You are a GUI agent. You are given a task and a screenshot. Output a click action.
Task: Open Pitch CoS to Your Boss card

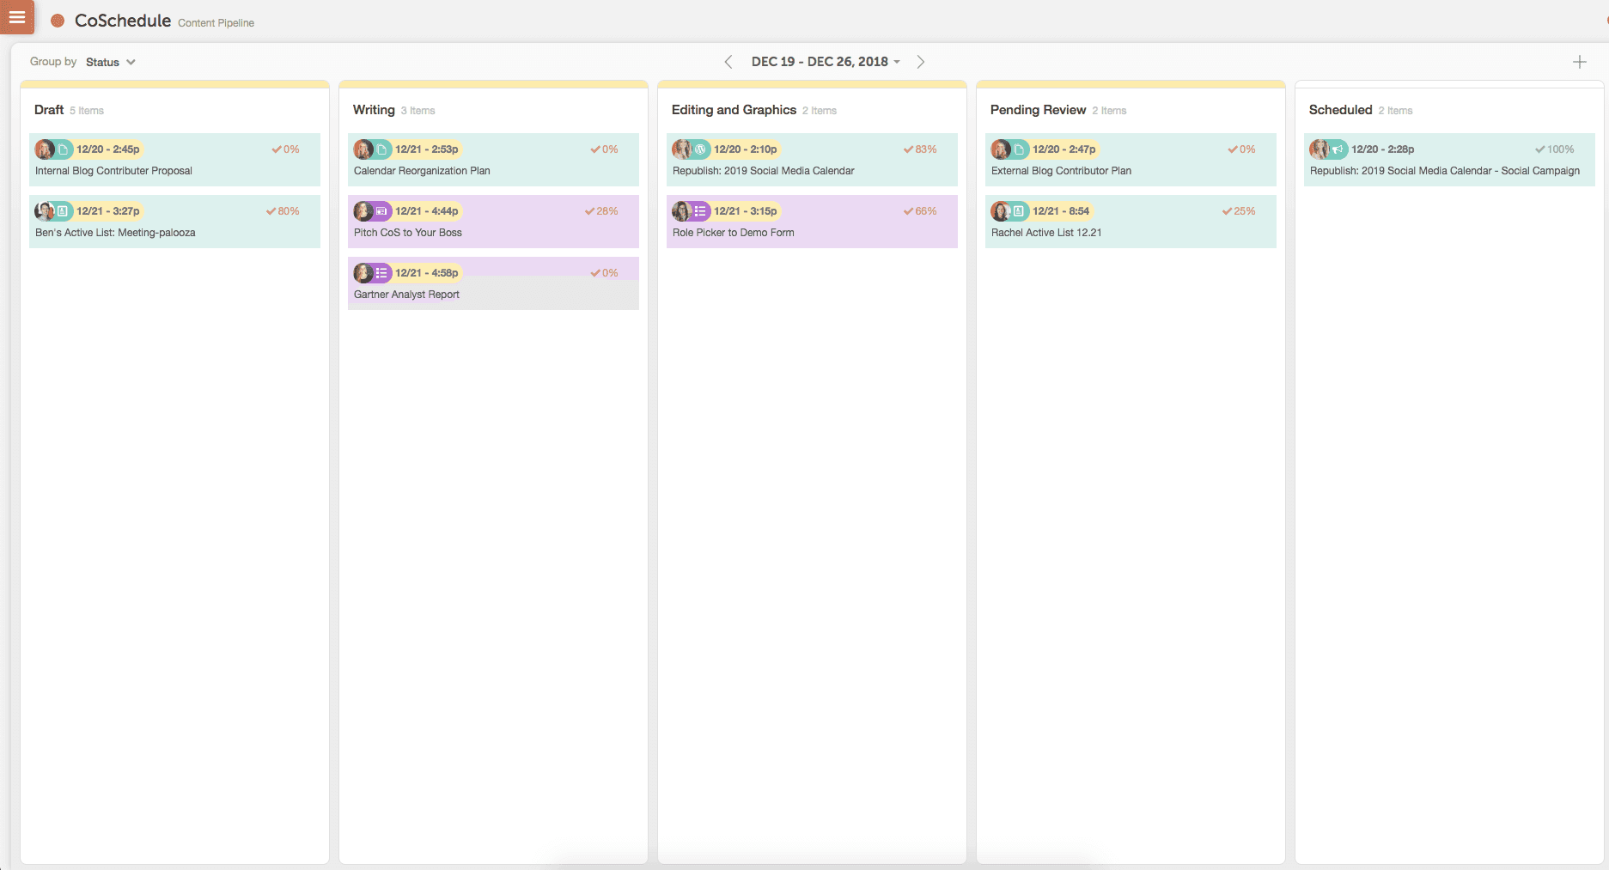pyautogui.click(x=493, y=222)
